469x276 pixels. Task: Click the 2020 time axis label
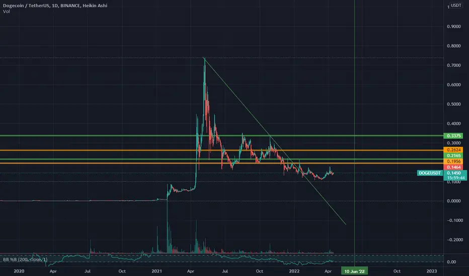[19, 271]
